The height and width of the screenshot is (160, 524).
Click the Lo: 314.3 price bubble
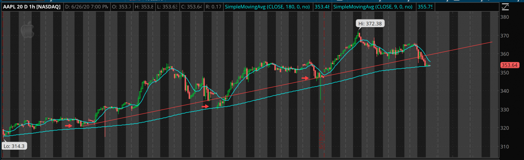(14, 145)
